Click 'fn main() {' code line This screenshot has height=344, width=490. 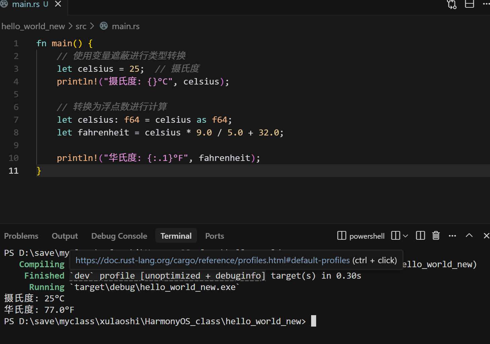pos(64,43)
